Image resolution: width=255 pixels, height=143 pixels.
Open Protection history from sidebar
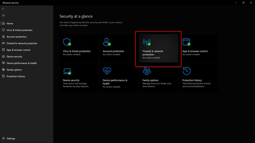click(16, 76)
